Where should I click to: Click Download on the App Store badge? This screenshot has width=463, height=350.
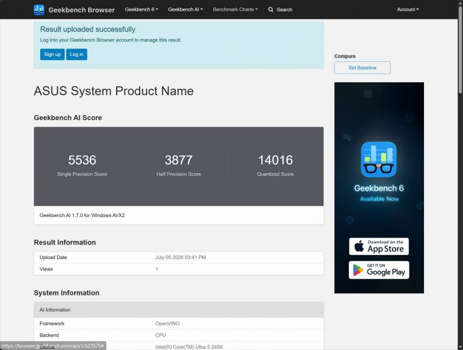[379, 246]
